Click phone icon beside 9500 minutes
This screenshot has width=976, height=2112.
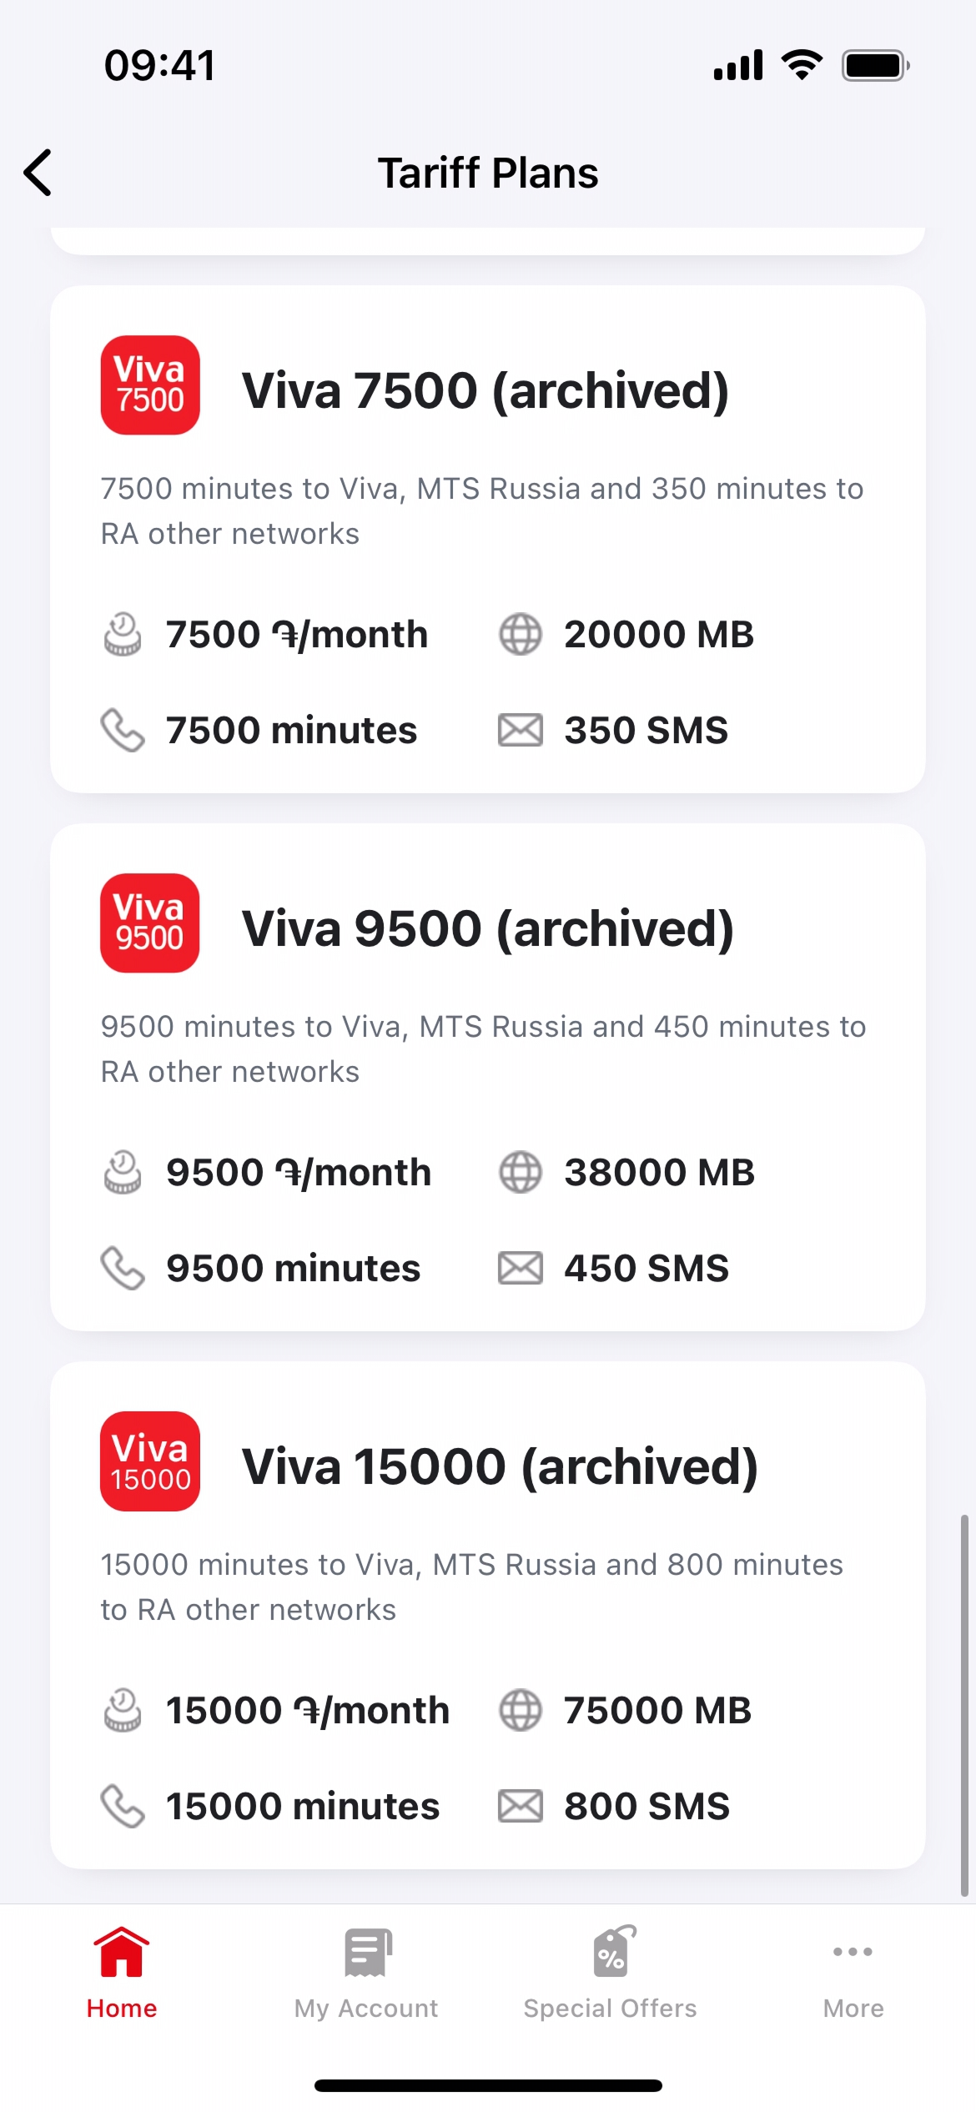123,1269
